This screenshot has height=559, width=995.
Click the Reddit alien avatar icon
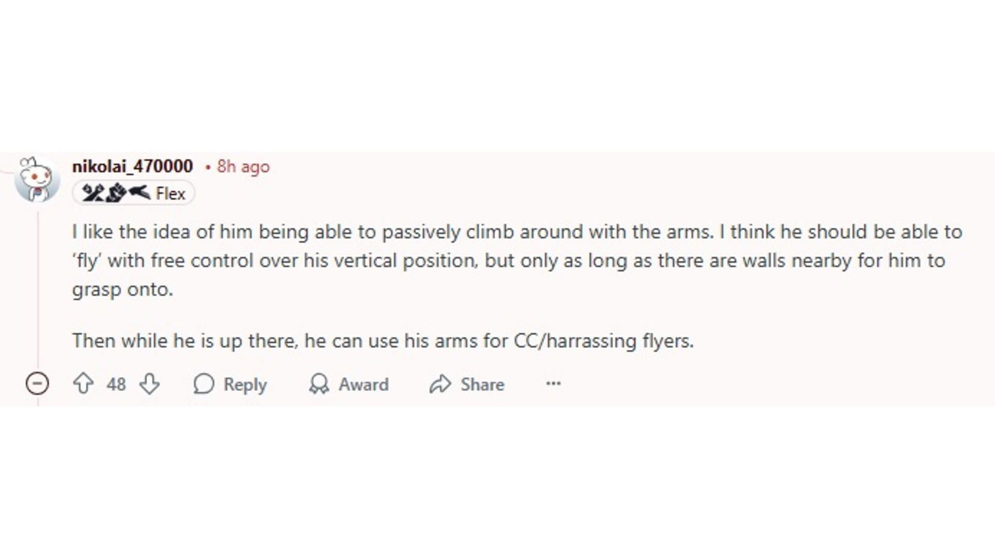point(36,180)
